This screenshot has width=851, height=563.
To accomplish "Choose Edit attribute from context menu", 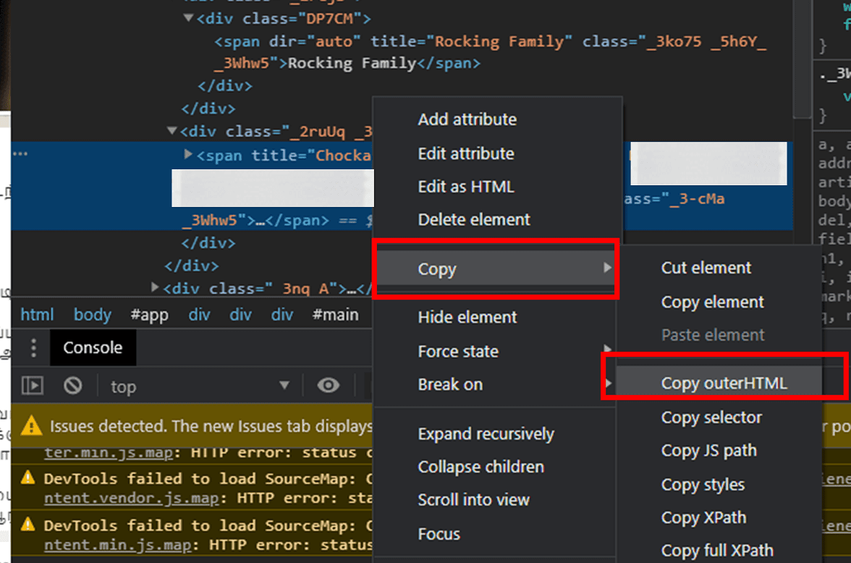I will coord(466,153).
